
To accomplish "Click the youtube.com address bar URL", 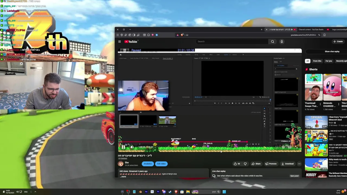I will click(x=303, y=35).
